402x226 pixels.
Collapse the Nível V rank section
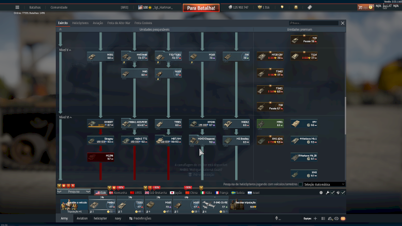tap(65, 50)
